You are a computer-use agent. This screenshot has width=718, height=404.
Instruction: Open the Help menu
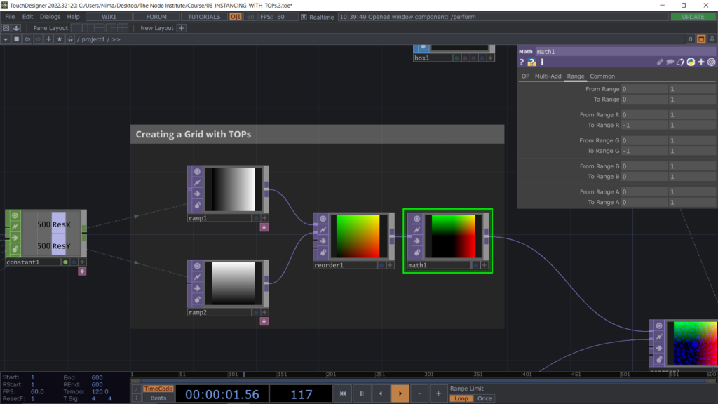73,17
